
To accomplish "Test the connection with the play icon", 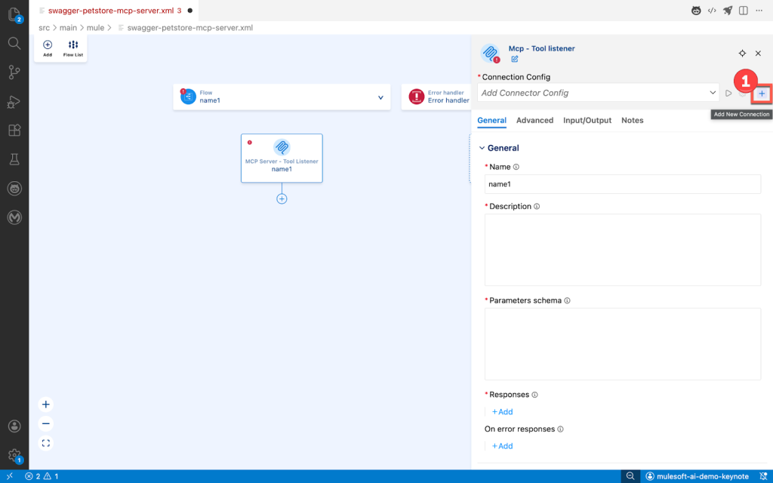I will point(727,93).
